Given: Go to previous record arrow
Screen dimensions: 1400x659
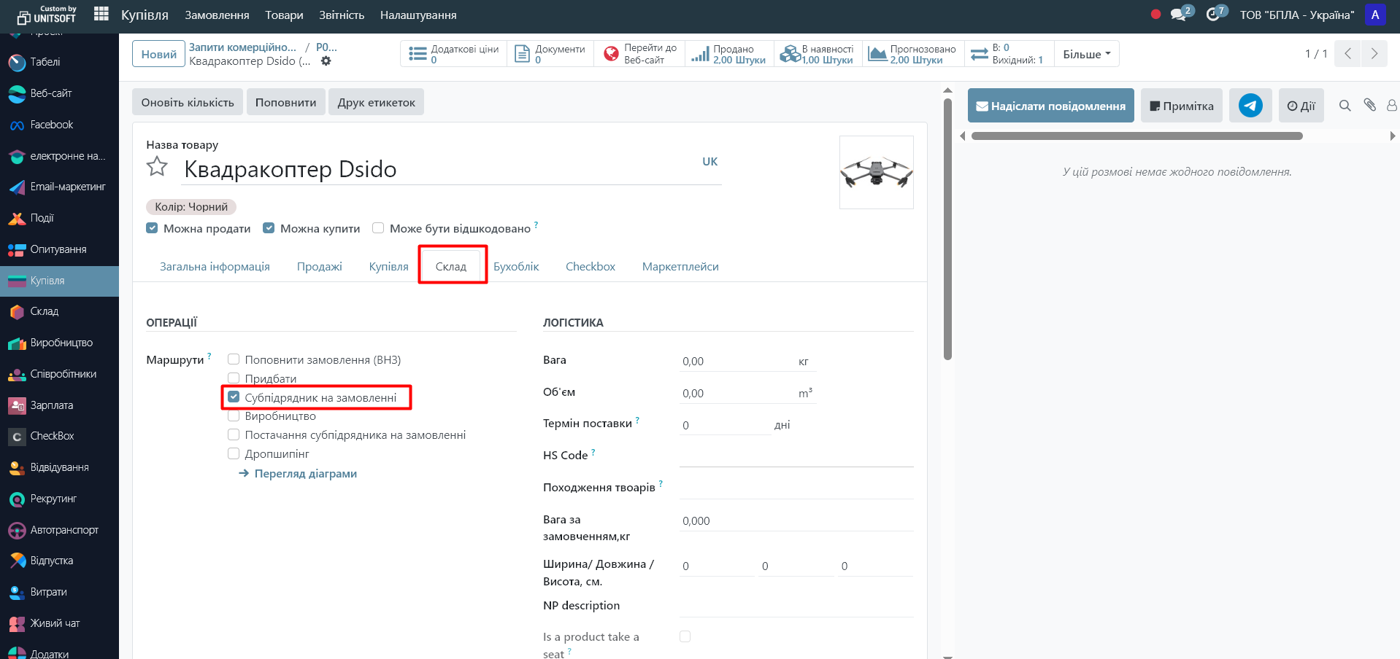Looking at the screenshot, I should tap(1348, 54).
